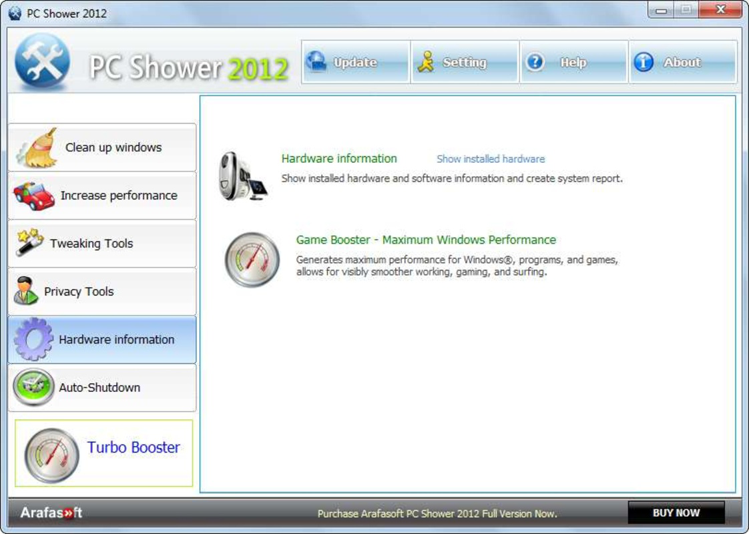Screen dimensions: 749x534
Task: Click the broom icon for Clean up windows
Action: tap(37, 148)
